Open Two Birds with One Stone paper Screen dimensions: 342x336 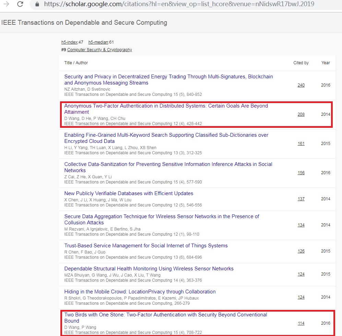166,318
